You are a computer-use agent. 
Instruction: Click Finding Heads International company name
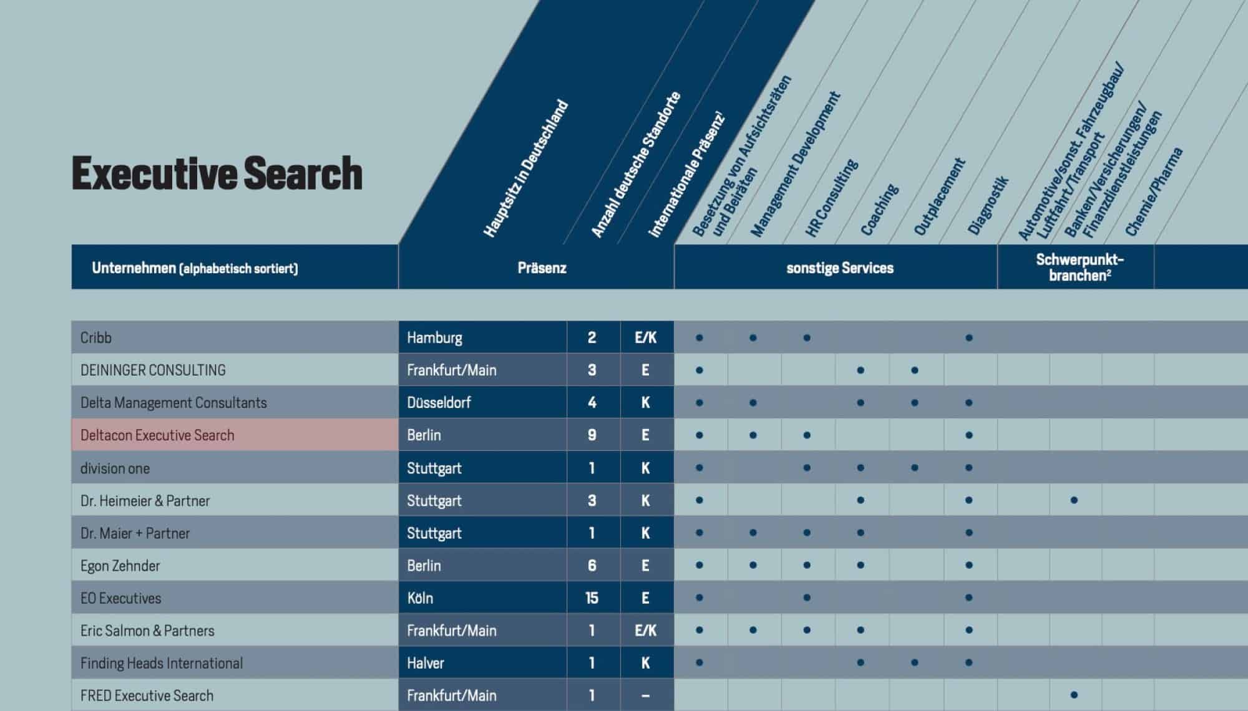pos(162,663)
